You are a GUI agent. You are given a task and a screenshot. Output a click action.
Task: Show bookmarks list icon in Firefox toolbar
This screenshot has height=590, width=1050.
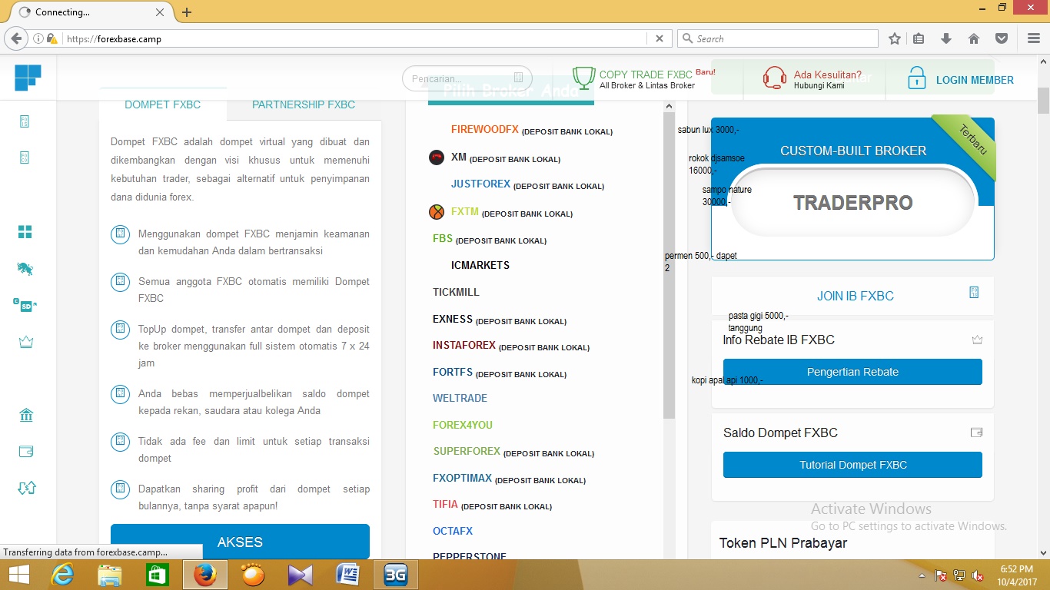point(919,38)
